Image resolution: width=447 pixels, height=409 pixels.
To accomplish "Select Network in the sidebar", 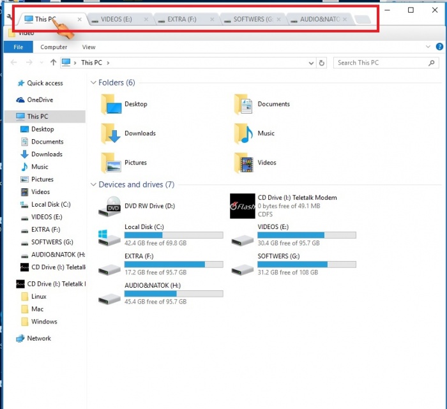I will point(38,338).
